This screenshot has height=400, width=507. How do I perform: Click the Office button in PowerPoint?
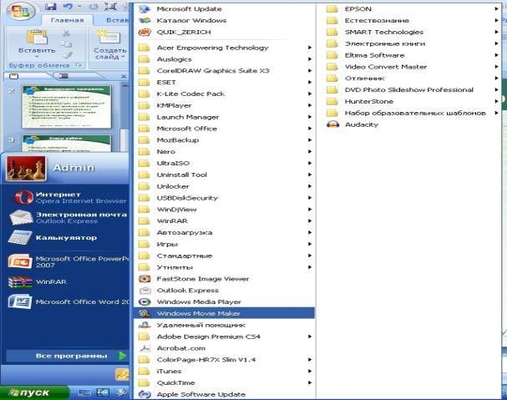coord(21,12)
